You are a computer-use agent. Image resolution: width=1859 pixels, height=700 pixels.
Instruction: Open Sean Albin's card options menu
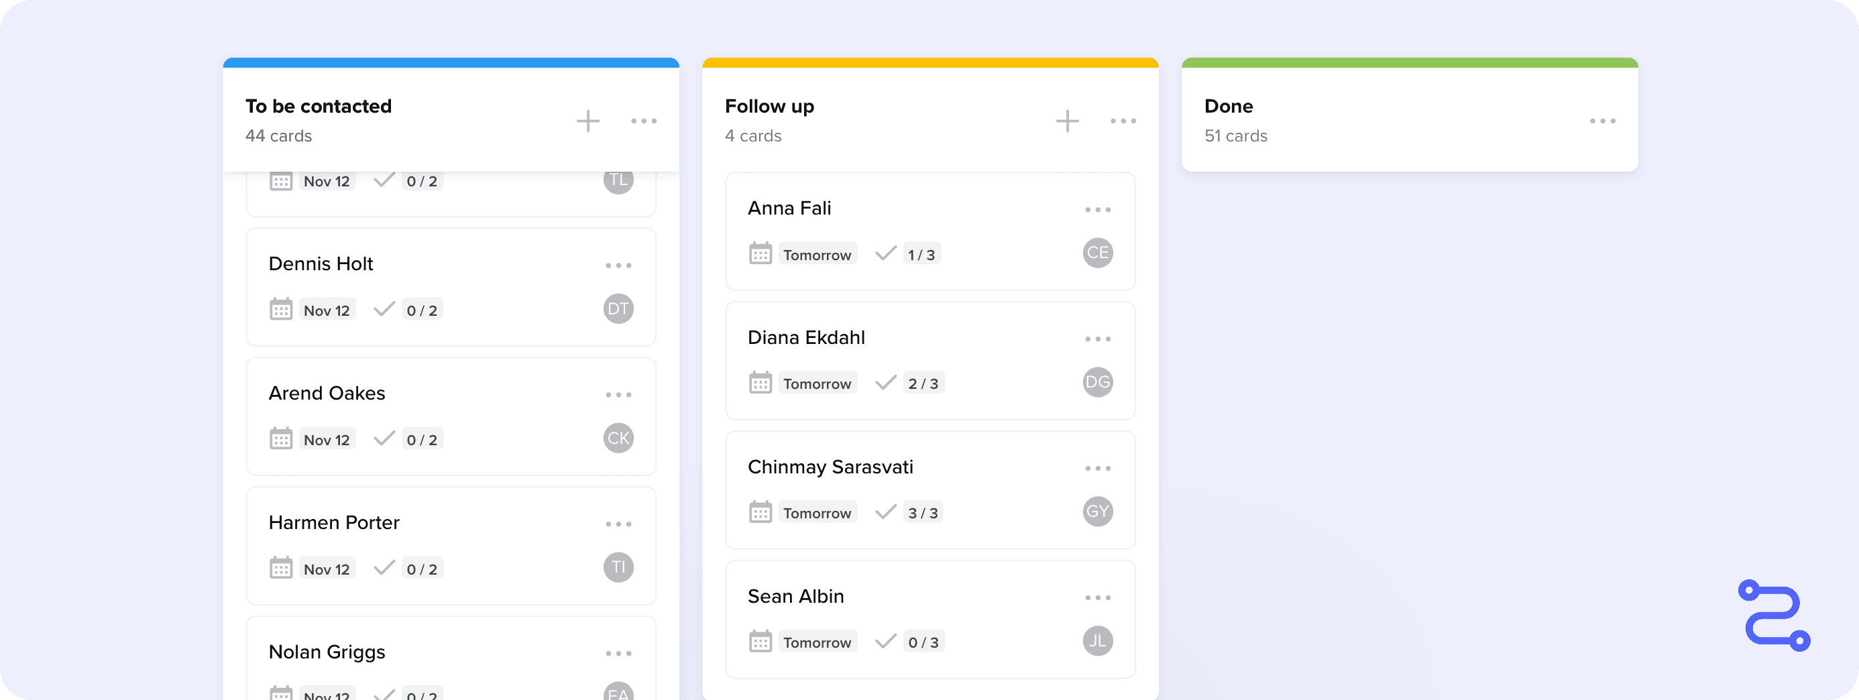[1098, 597]
